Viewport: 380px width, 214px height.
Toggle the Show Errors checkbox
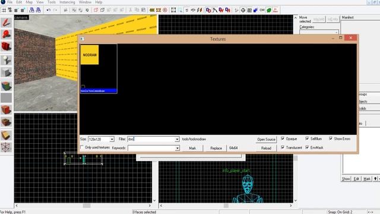pyautogui.click(x=331, y=139)
